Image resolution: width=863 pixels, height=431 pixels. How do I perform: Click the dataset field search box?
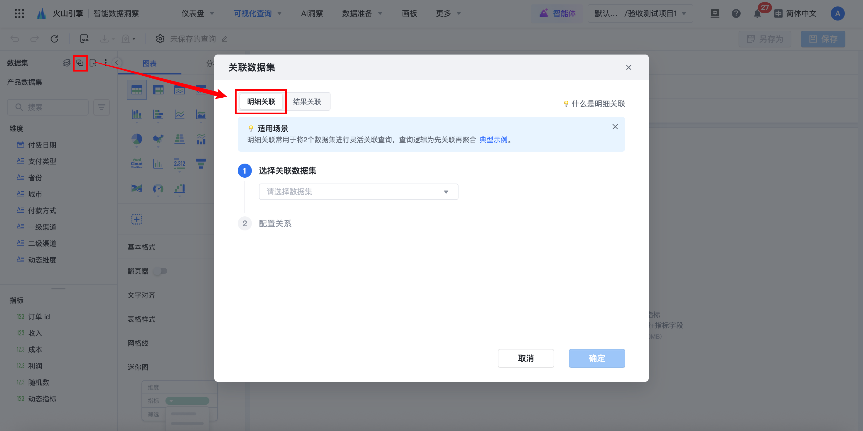(48, 107)
